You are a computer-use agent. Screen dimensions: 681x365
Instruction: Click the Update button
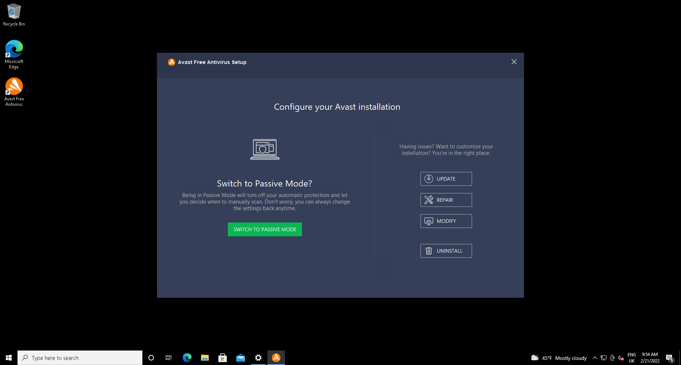[446, 179]
